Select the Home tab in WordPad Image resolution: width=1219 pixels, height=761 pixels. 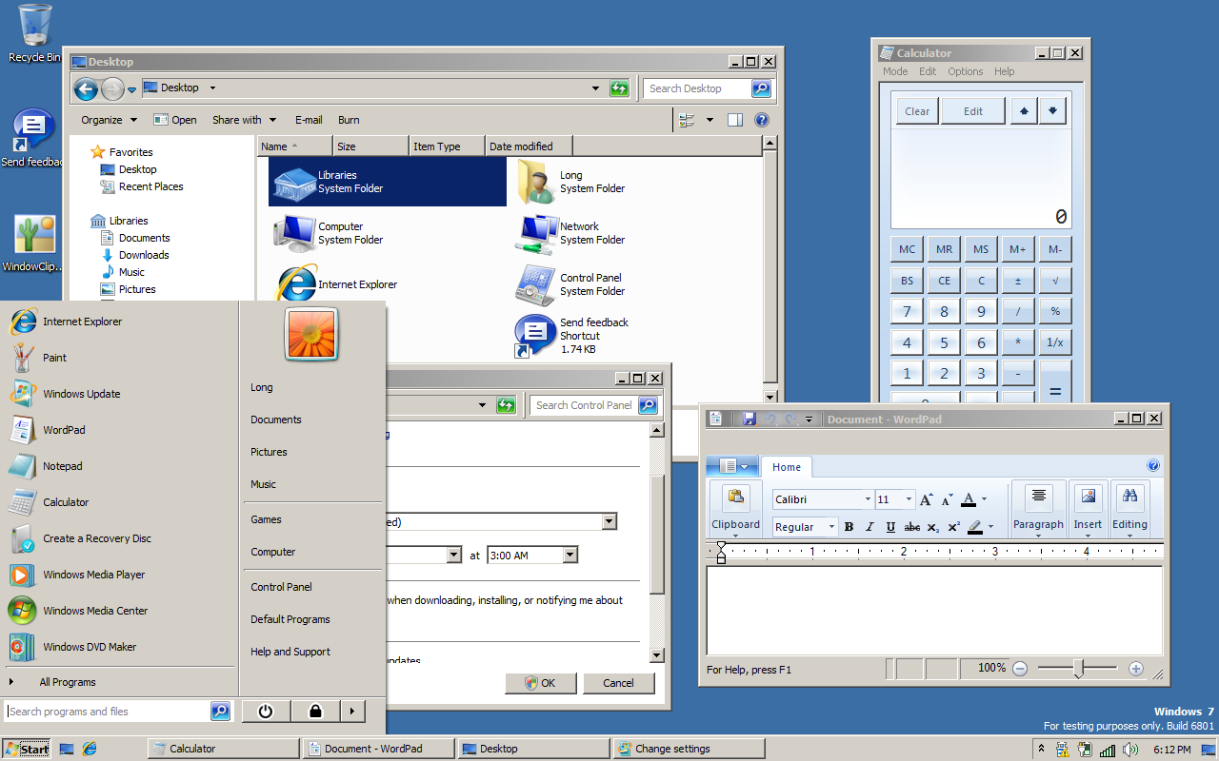point(787,467)
